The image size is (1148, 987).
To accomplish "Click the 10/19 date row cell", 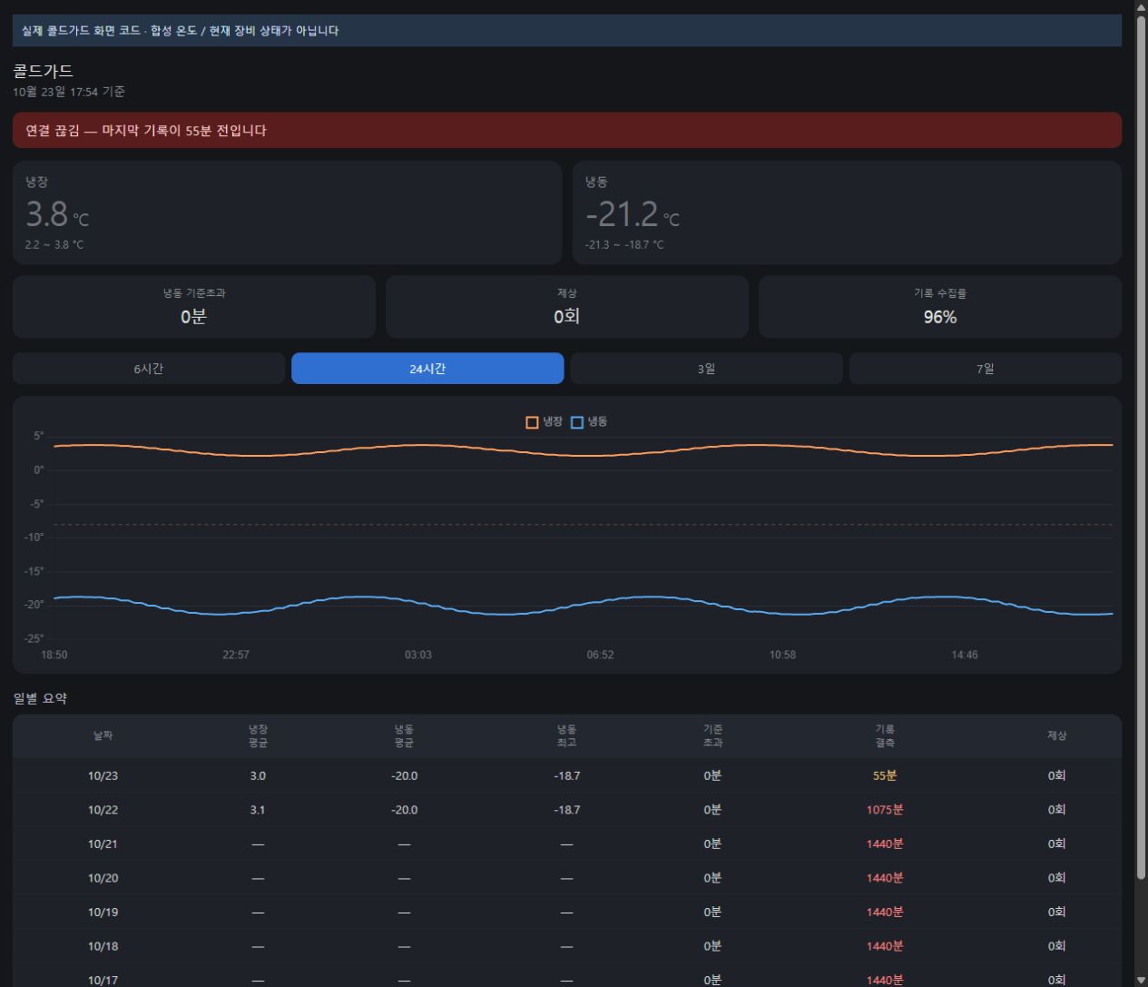I will (x=103, y=912).
